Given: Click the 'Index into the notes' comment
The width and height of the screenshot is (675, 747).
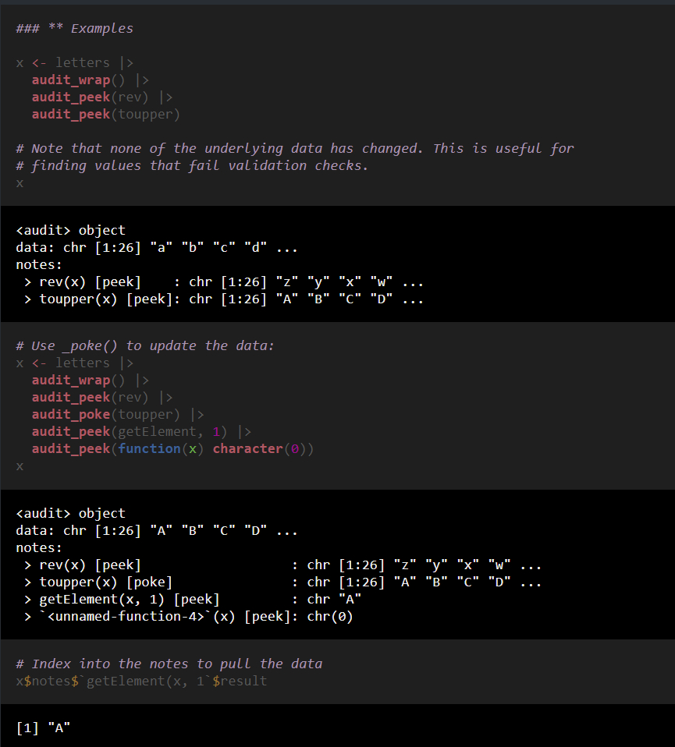Looking at the screenshot, I should (x=169, y=664).
